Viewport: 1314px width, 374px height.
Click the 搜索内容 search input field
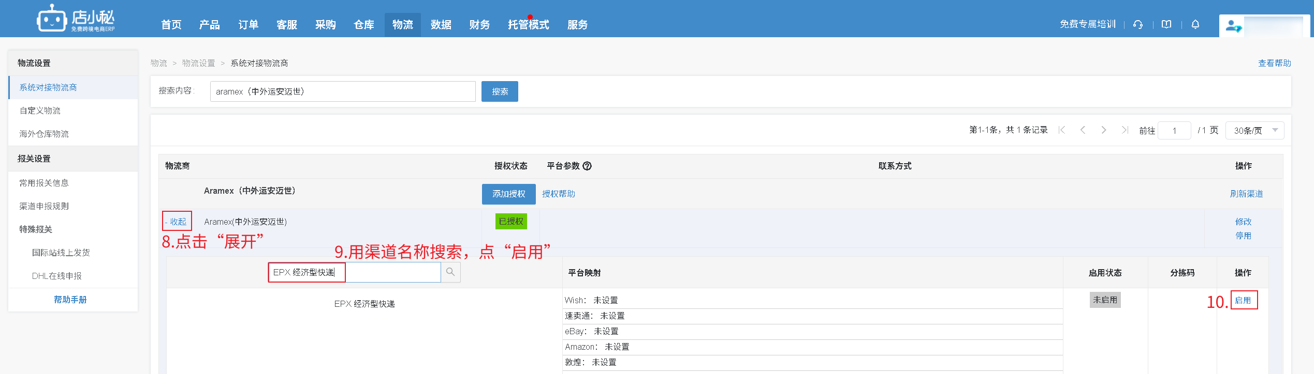pyautogui.click(x=342, y=91)
